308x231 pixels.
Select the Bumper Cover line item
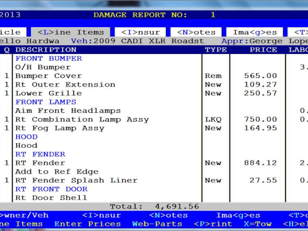pos(49,76)
